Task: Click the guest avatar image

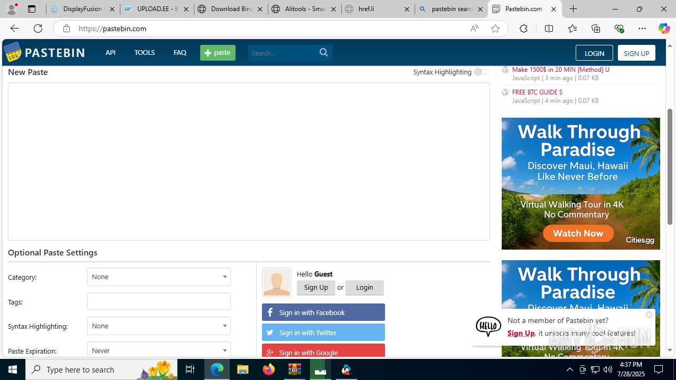Action: tap(276, 282)
